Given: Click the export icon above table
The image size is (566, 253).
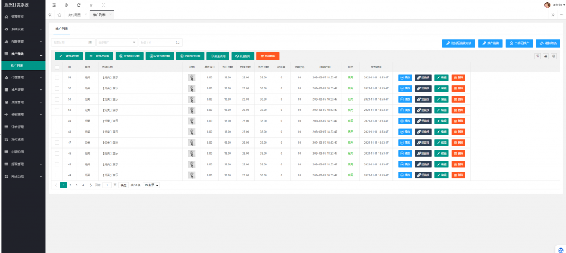Looking at the screenshot, I should point(546,56).
